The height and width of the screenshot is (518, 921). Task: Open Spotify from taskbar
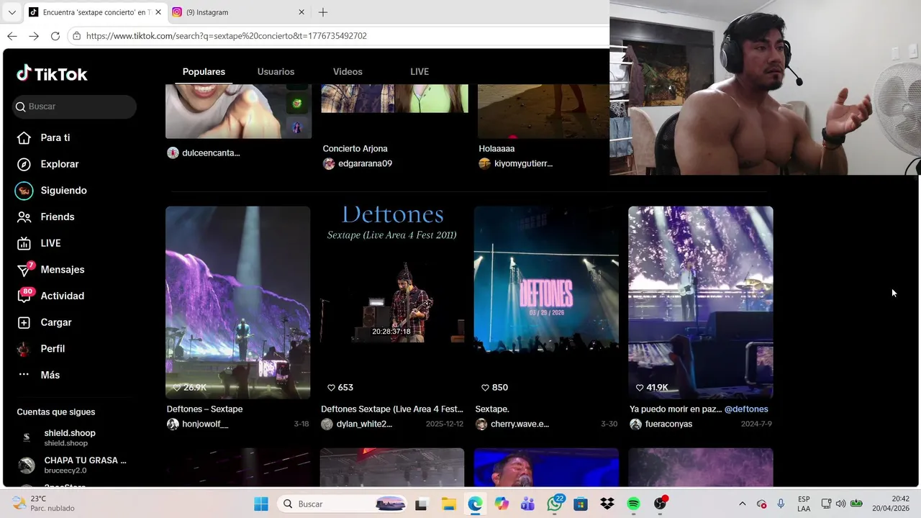(633, 504)
